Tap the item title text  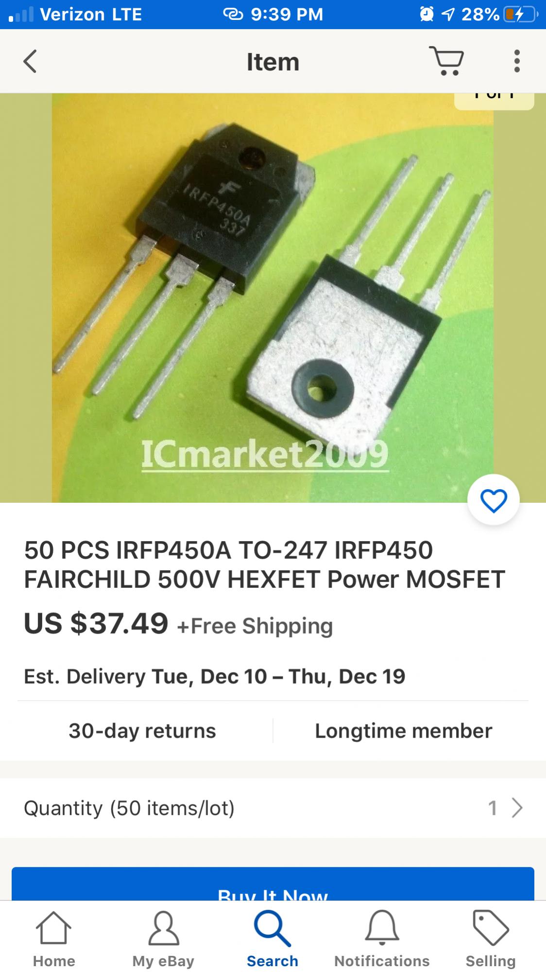click(x=265, y=565)
